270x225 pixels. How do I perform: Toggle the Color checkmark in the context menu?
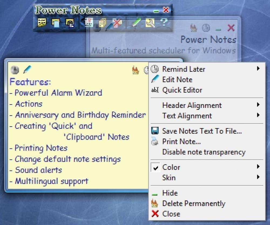pyautogui.click(x=155, y=168)
